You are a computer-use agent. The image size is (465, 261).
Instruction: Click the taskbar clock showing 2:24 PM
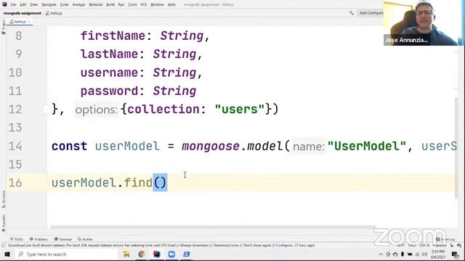439,254
